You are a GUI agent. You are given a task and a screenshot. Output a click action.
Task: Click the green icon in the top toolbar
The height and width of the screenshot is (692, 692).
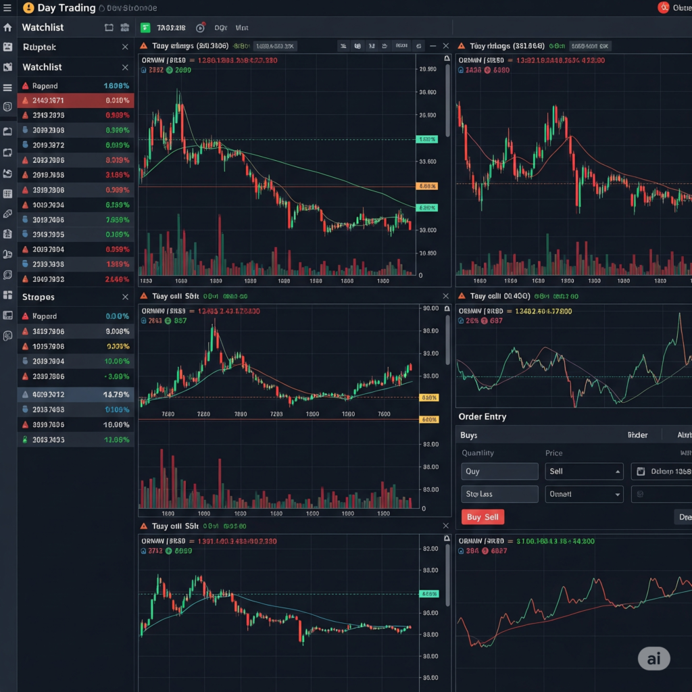(145, 28)
